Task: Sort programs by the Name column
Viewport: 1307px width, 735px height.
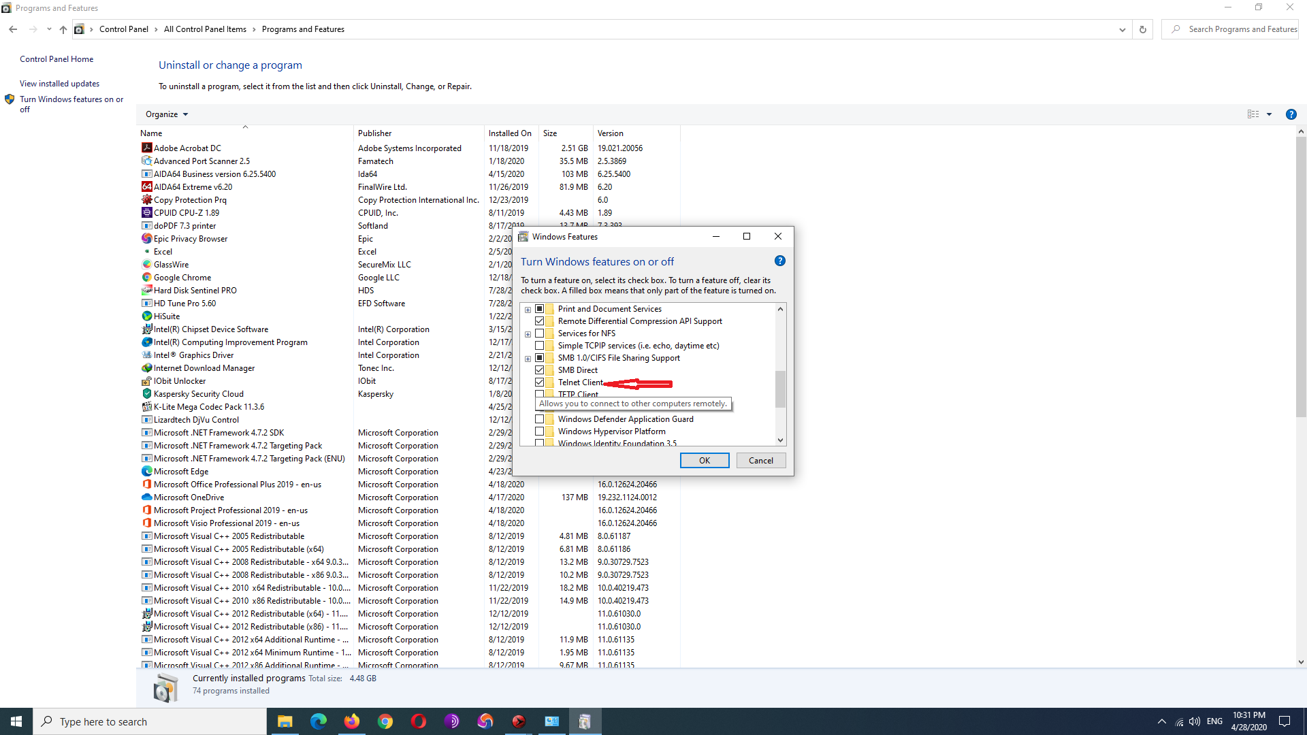Action: click(245, 133)
